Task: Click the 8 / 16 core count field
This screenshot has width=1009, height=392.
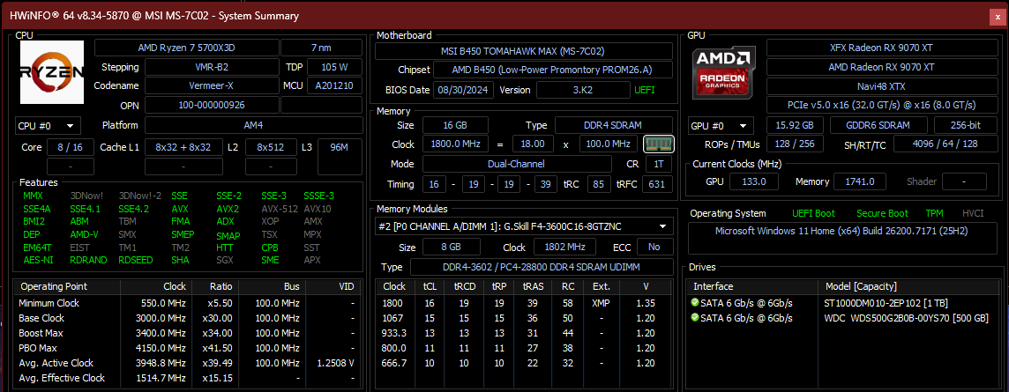Action: pyautogui.click(x=71, y=147)
